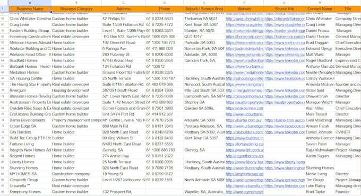The width and height of the screenshot is (361, 196).
Task: Select contact name Monique Wright
Action: click(320, 102)
